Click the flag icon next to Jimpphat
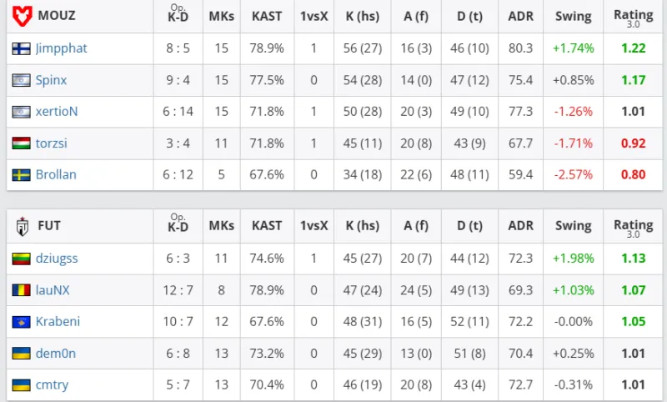The width and height of the screenshot is (667, 402). coord(21,48)
